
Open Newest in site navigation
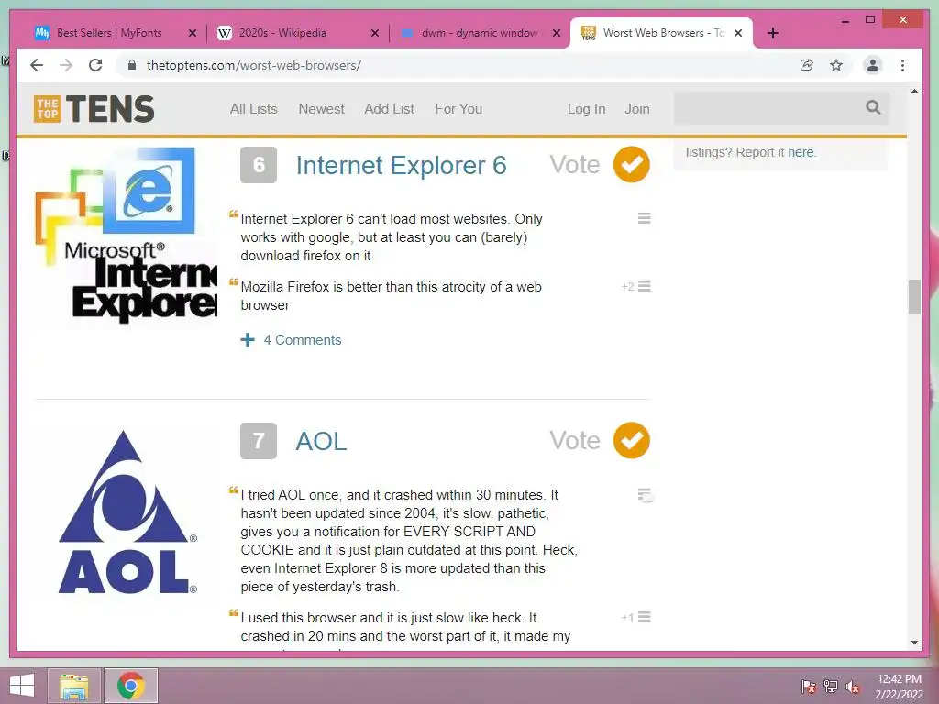point(322,109)
